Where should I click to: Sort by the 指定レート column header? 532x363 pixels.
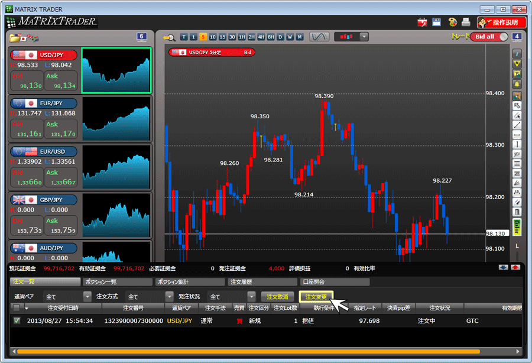point(365,307)
